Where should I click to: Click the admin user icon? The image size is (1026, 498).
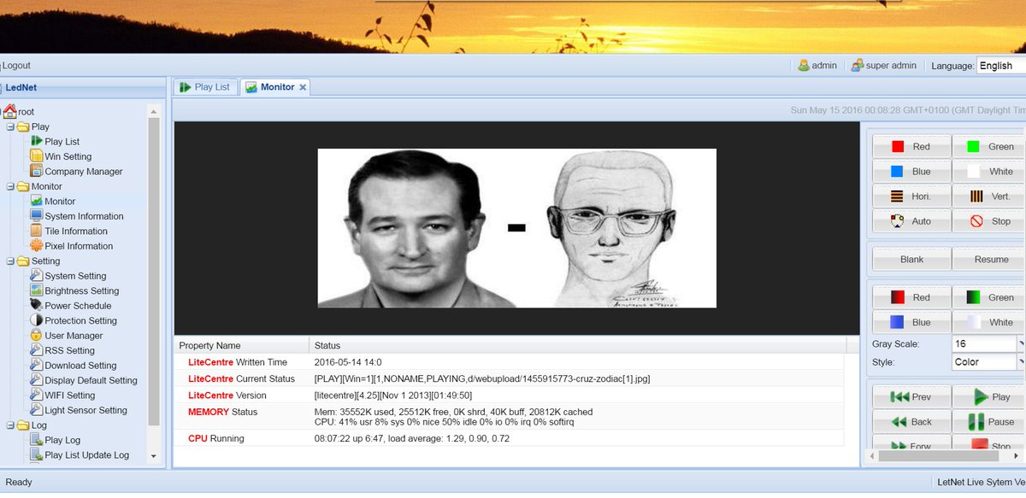[804, 65]
